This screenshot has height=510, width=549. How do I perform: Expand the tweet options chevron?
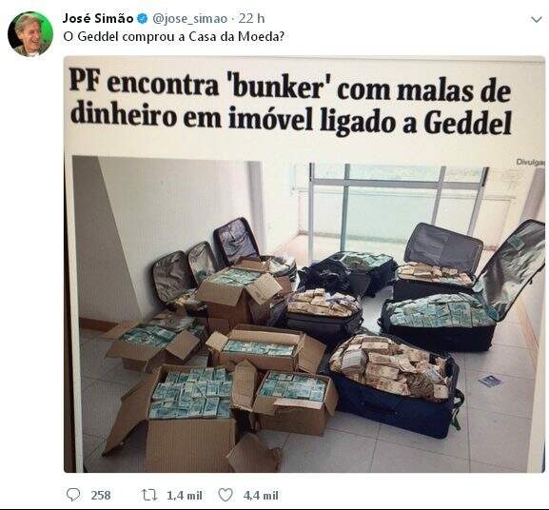[537, 20]
